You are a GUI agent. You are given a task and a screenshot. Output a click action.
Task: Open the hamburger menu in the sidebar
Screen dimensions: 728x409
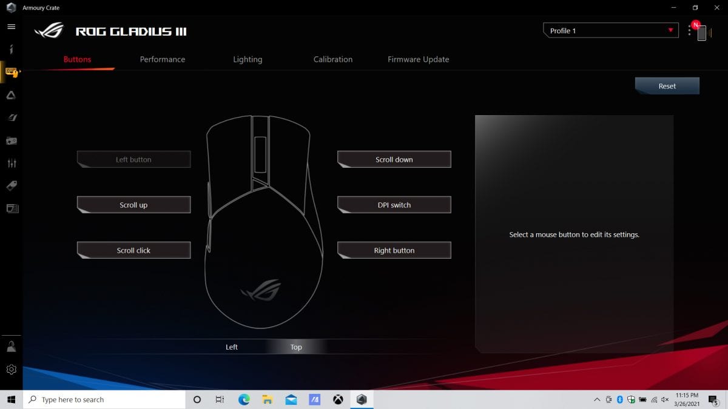coord(11,27)
